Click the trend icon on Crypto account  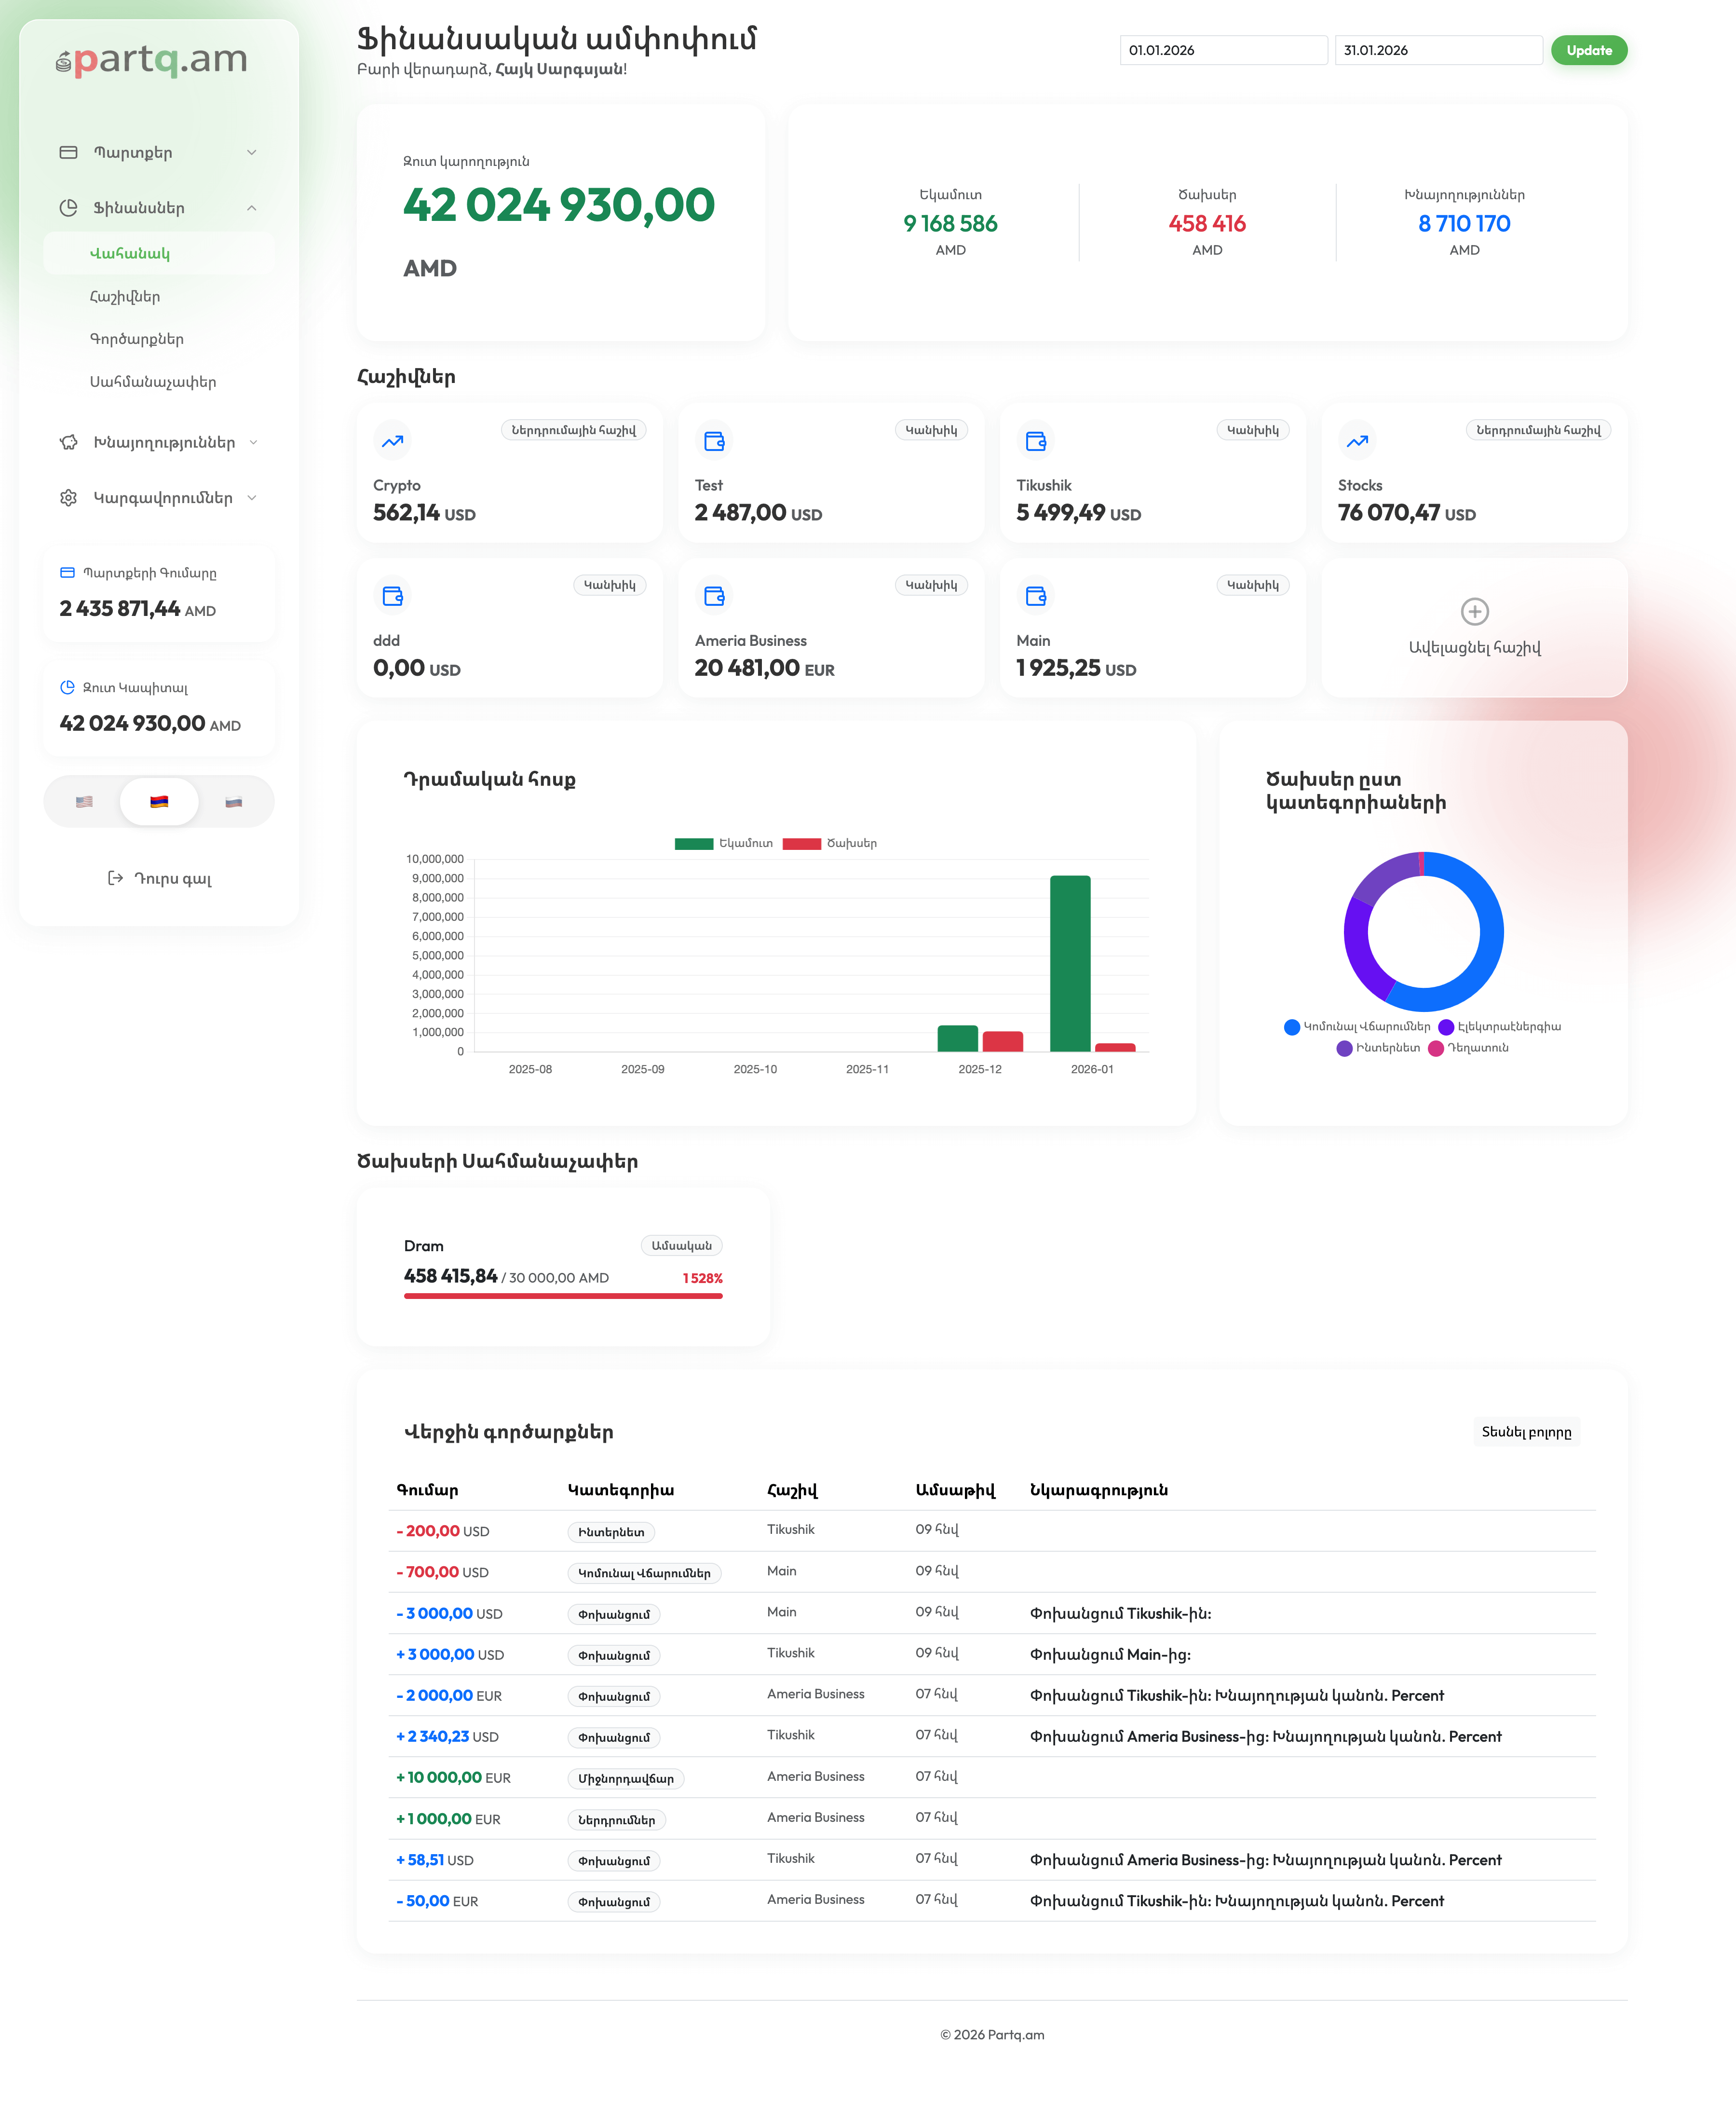pyautogui.click(x=392, y=441)
